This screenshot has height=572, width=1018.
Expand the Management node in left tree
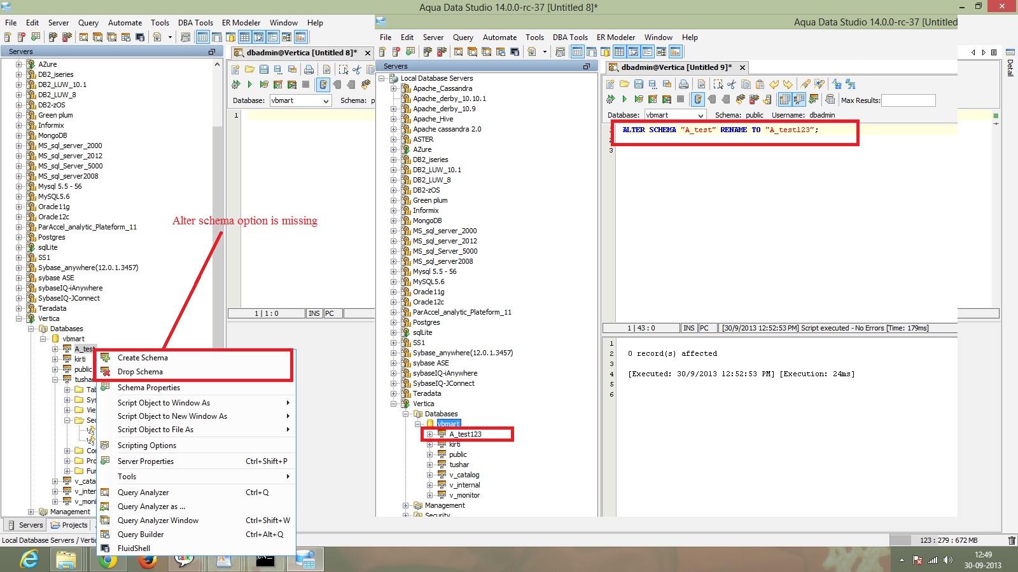(x=31, y=512)
